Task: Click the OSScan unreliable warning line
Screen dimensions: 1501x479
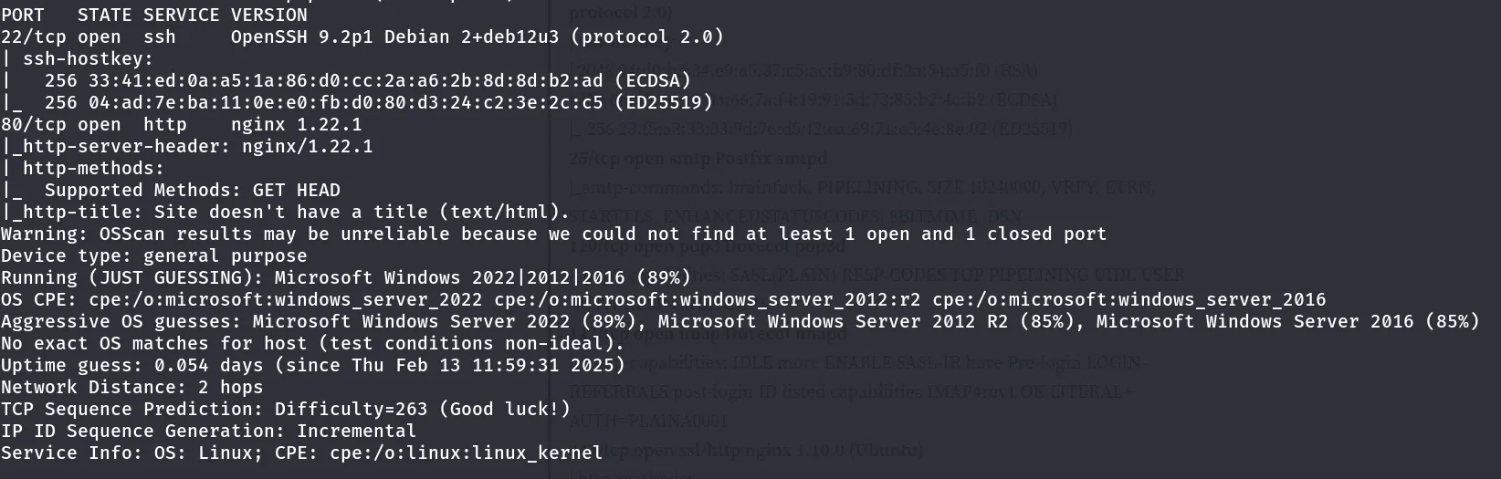Action: pyautogui.click(x=554, y=234)
